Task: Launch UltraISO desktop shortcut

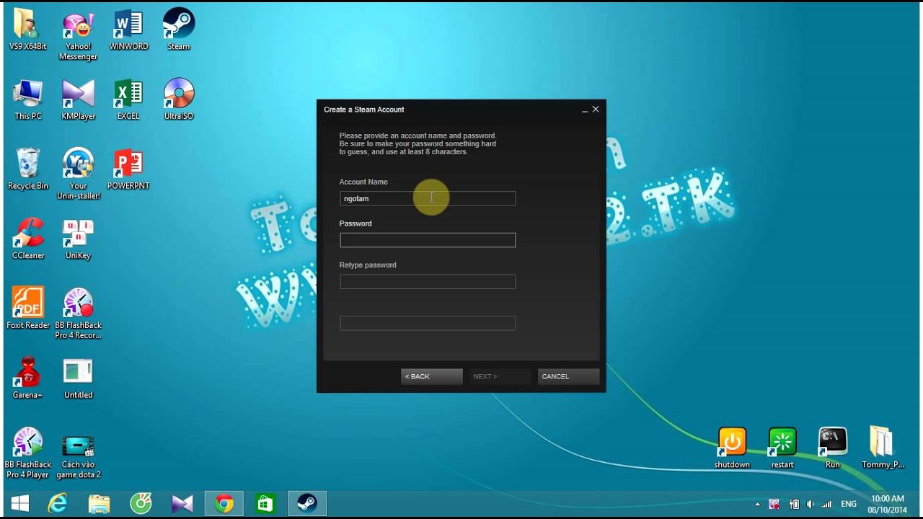Action: (x=178, y=99)
